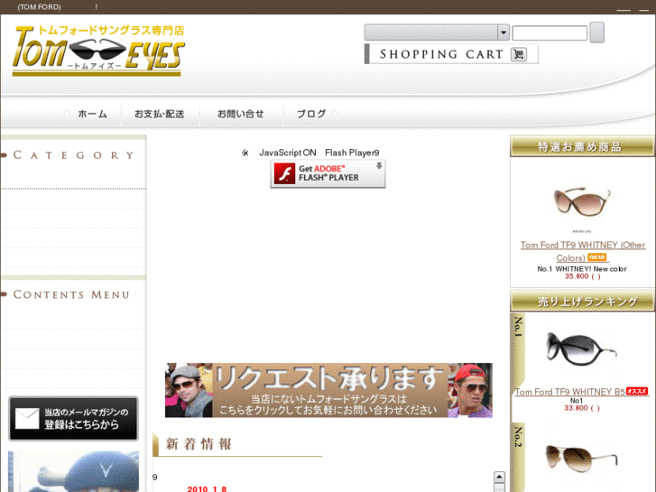
Task: Click Get Adobe Flash Player button
Action: [x=328, y=173]
